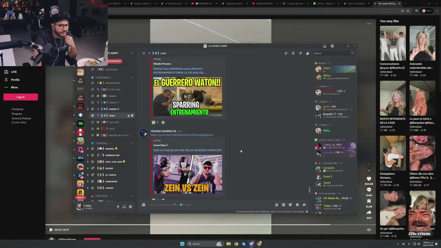Open Discord user settings gear
Screen dimensions: 441x248
[130, 207]
